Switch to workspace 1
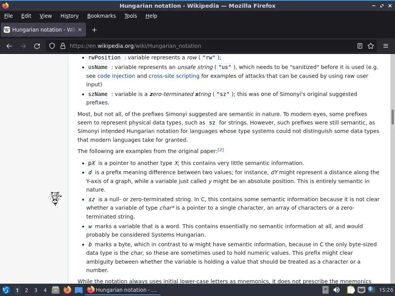The width and height of the screenshot is (395, 296). click(17, 290)
